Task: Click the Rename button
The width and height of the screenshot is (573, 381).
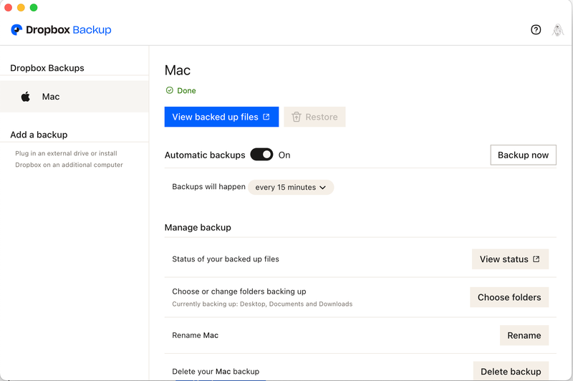Action: pyautogui.click(x=524, y=335)
